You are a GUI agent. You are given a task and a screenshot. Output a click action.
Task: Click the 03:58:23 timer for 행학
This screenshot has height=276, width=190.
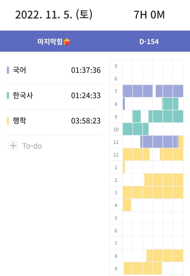tap(86, 121)
